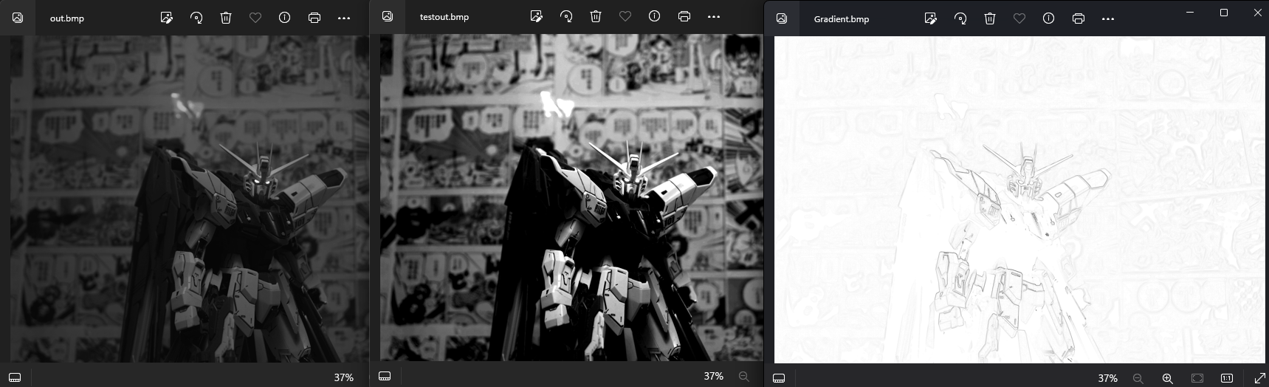Rotate the image in out.bmp window
Screen dimensions: 1269x387
(196, 18)
